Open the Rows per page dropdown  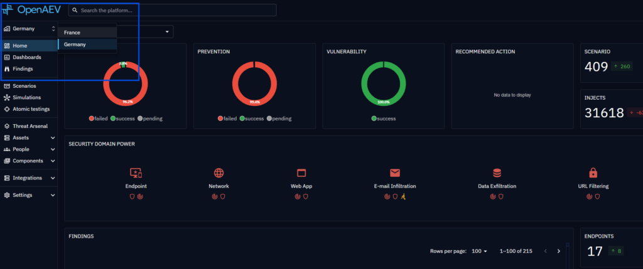[479, 251]
